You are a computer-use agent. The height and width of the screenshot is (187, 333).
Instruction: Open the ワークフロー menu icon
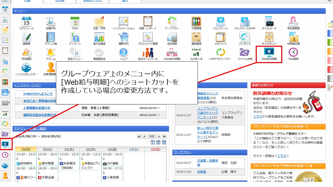[x=172, y=23]
